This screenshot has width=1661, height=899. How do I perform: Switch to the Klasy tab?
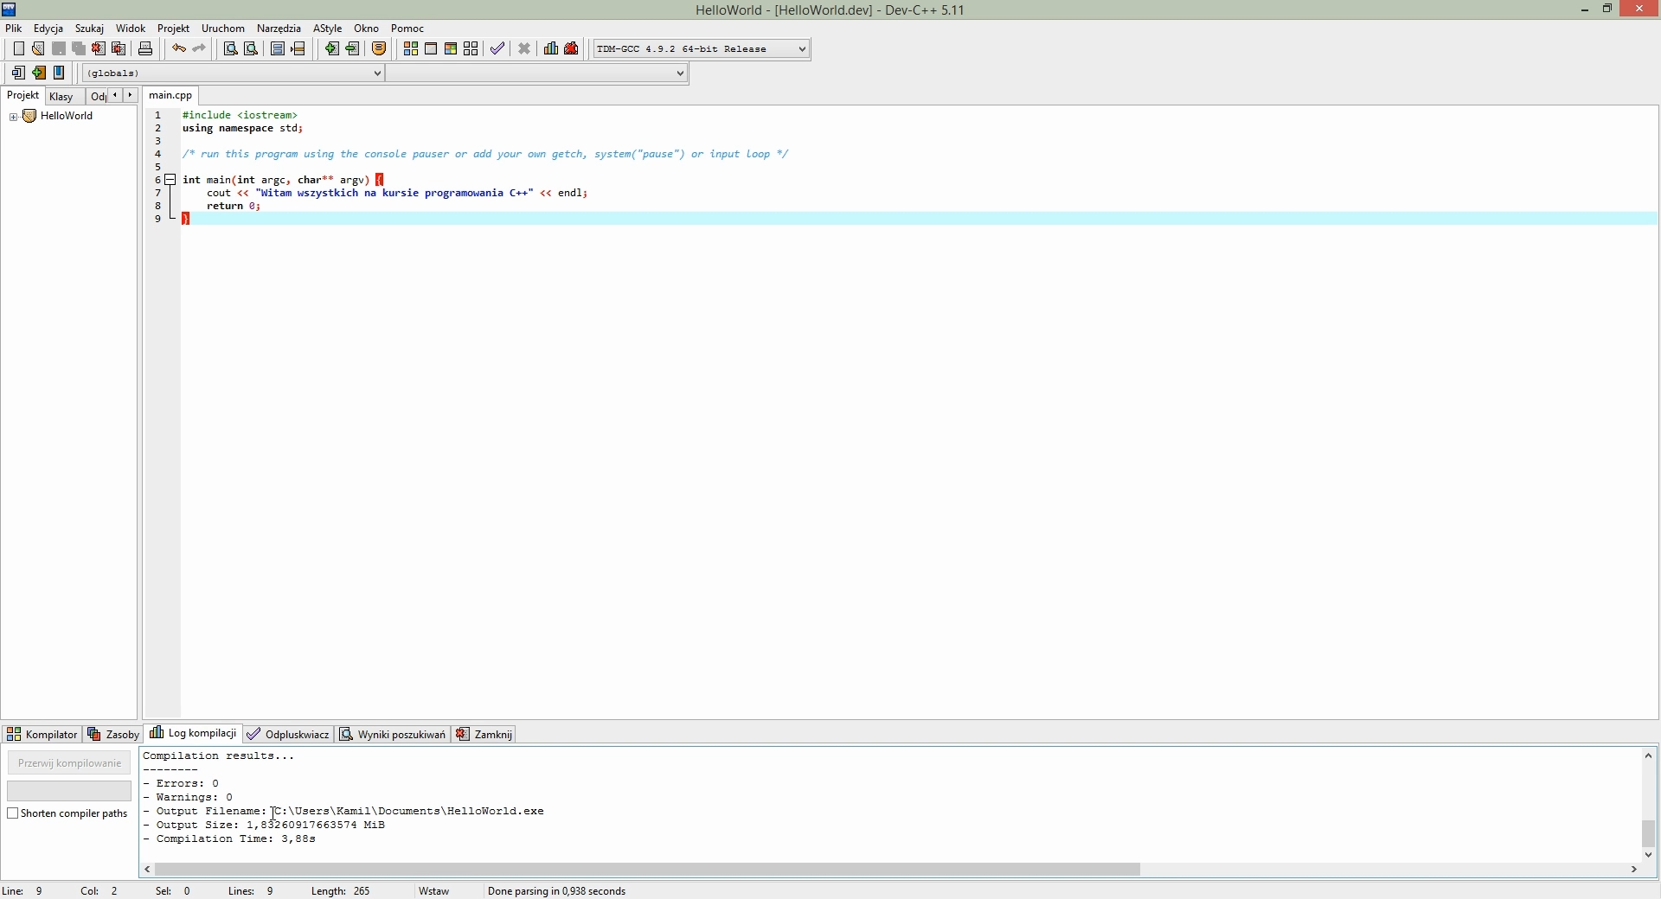[61, 97]
